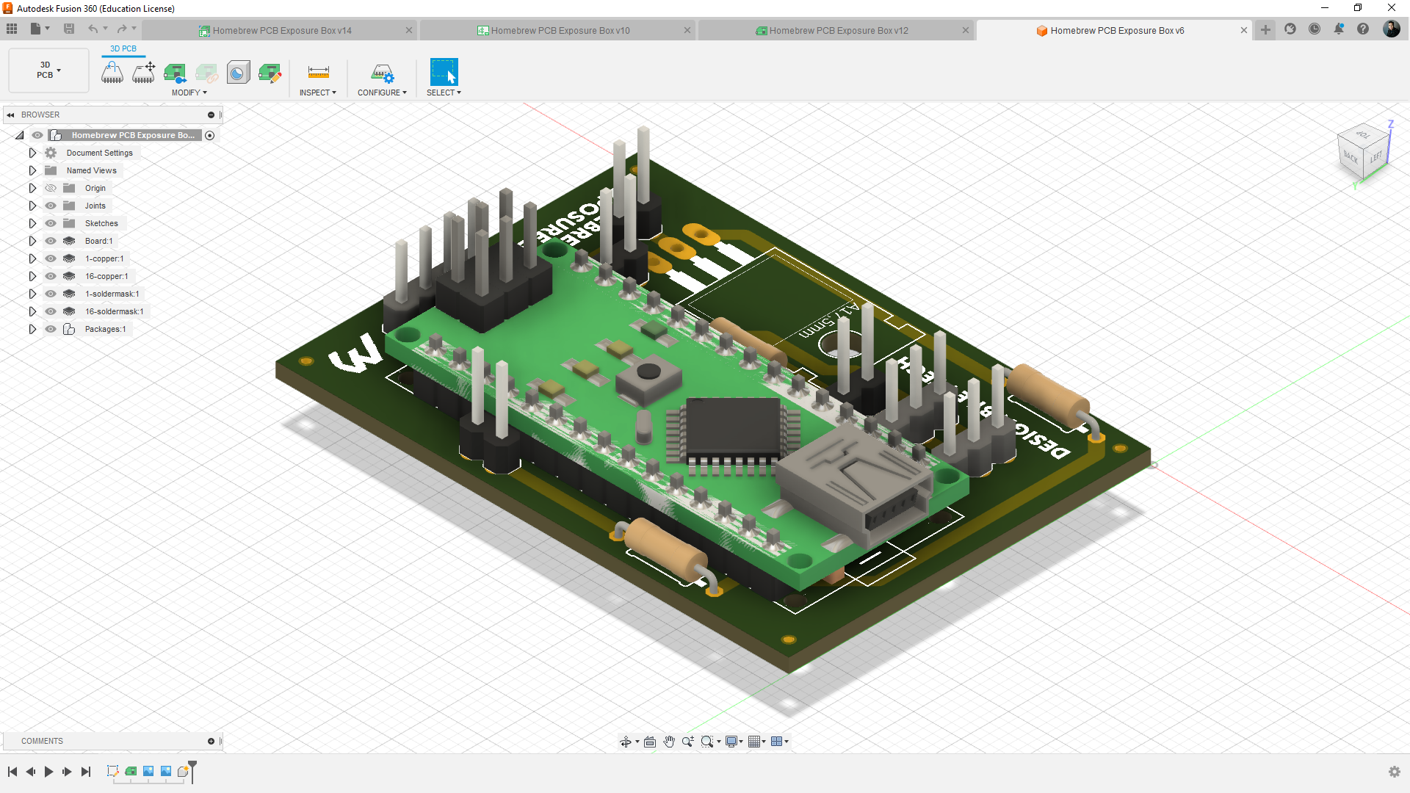Activate the Look At tool
This screenshot has height=793, width=1410.
(x=649, y=742)
